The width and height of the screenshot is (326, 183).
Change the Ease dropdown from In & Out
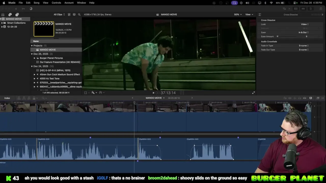click(x=304, y=33)
